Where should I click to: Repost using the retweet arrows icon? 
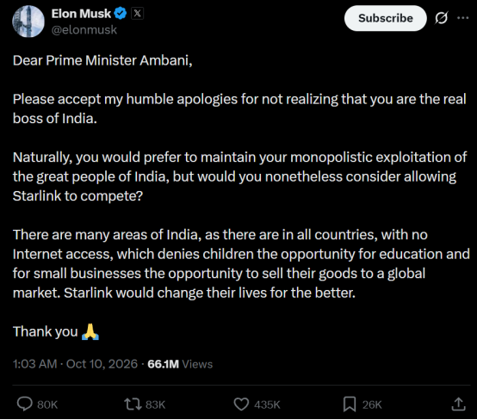(133, 405)
